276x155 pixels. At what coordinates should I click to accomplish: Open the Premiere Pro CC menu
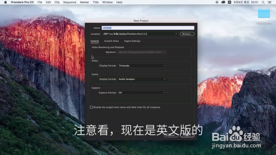pos(22,2)
